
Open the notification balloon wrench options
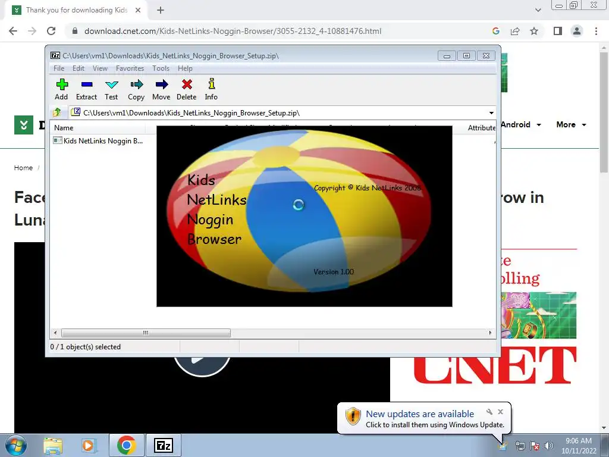(489, 412)
